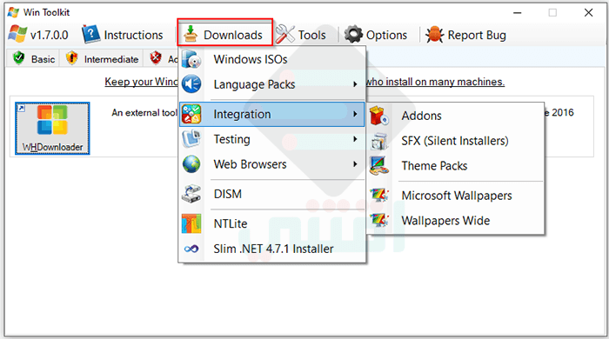The image size is (609, 339).
Task: Expand the Web Browsers submenu arrow
Action: point(355,164)
